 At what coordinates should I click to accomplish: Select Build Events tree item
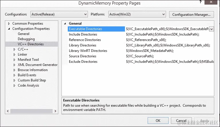[x=27, y=75]
